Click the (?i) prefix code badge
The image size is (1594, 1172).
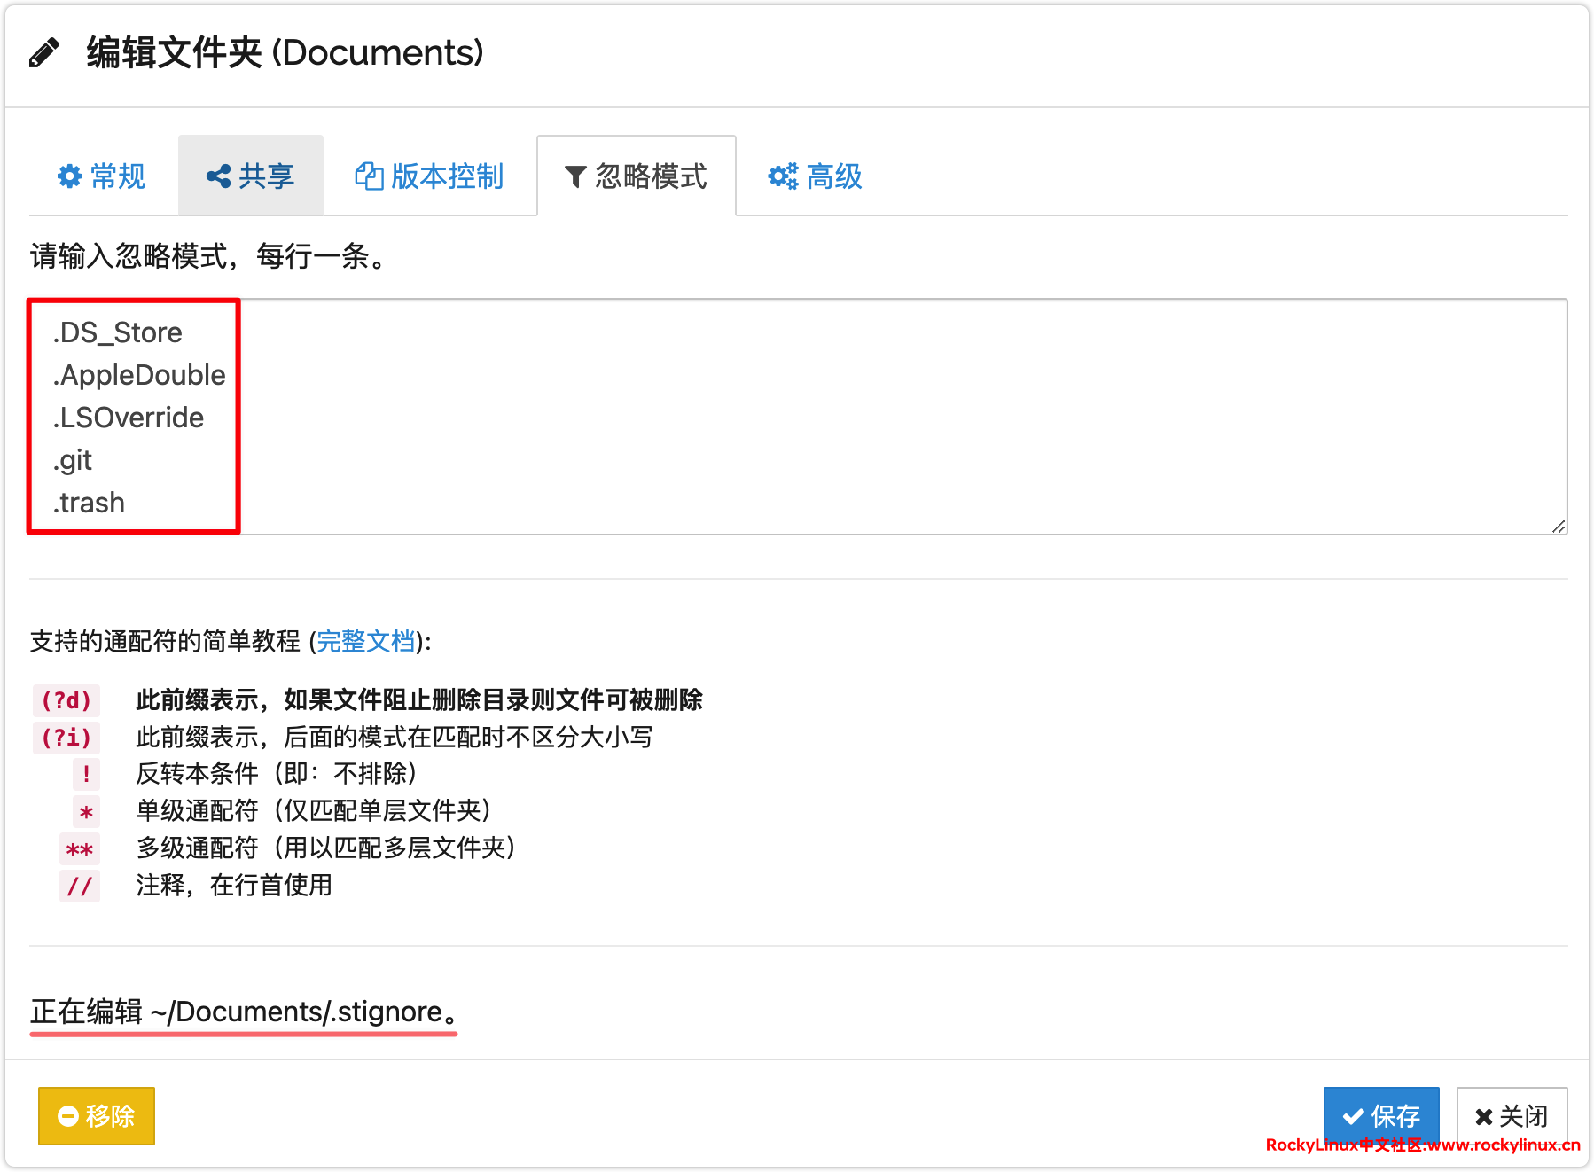66,738
